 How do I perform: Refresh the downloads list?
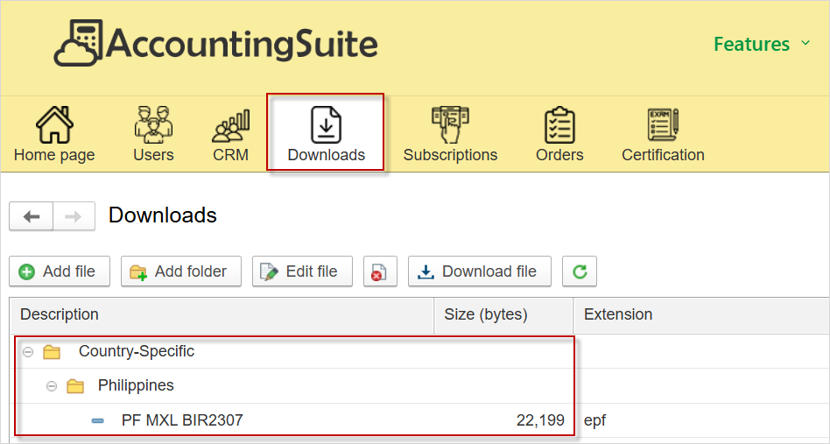(x=579, y=271)
